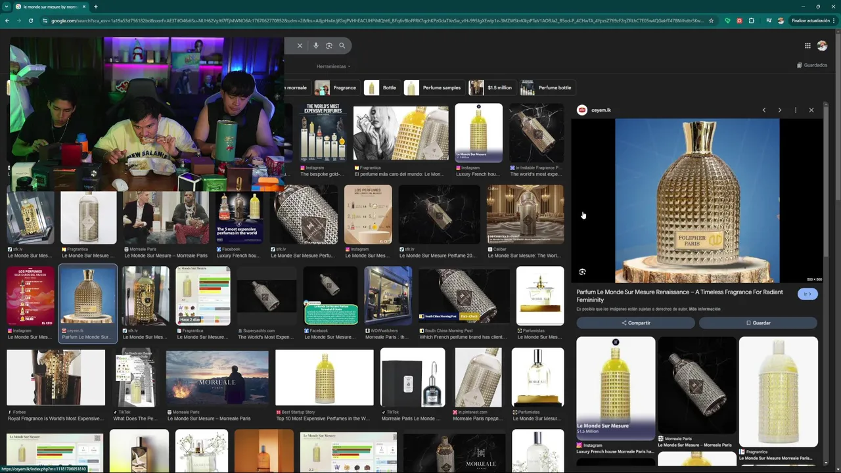Select the $1.5 million filter chip

tap(491, 87)
